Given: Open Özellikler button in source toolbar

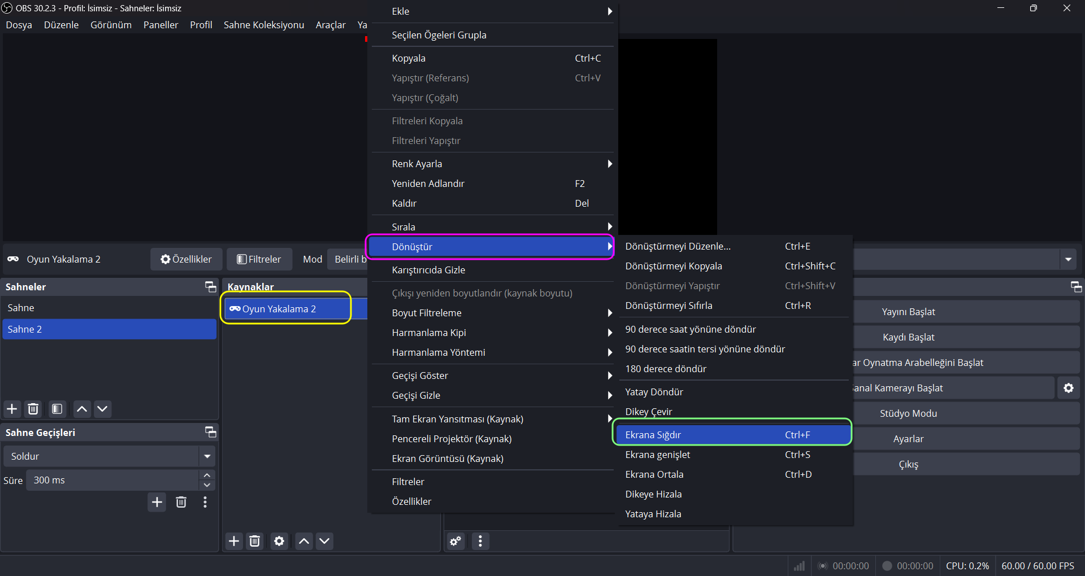Looking at the screenshot, I should 186,259.
